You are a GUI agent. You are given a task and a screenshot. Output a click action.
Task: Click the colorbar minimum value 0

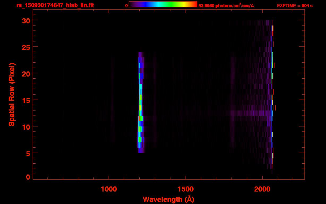pos(127,6)
